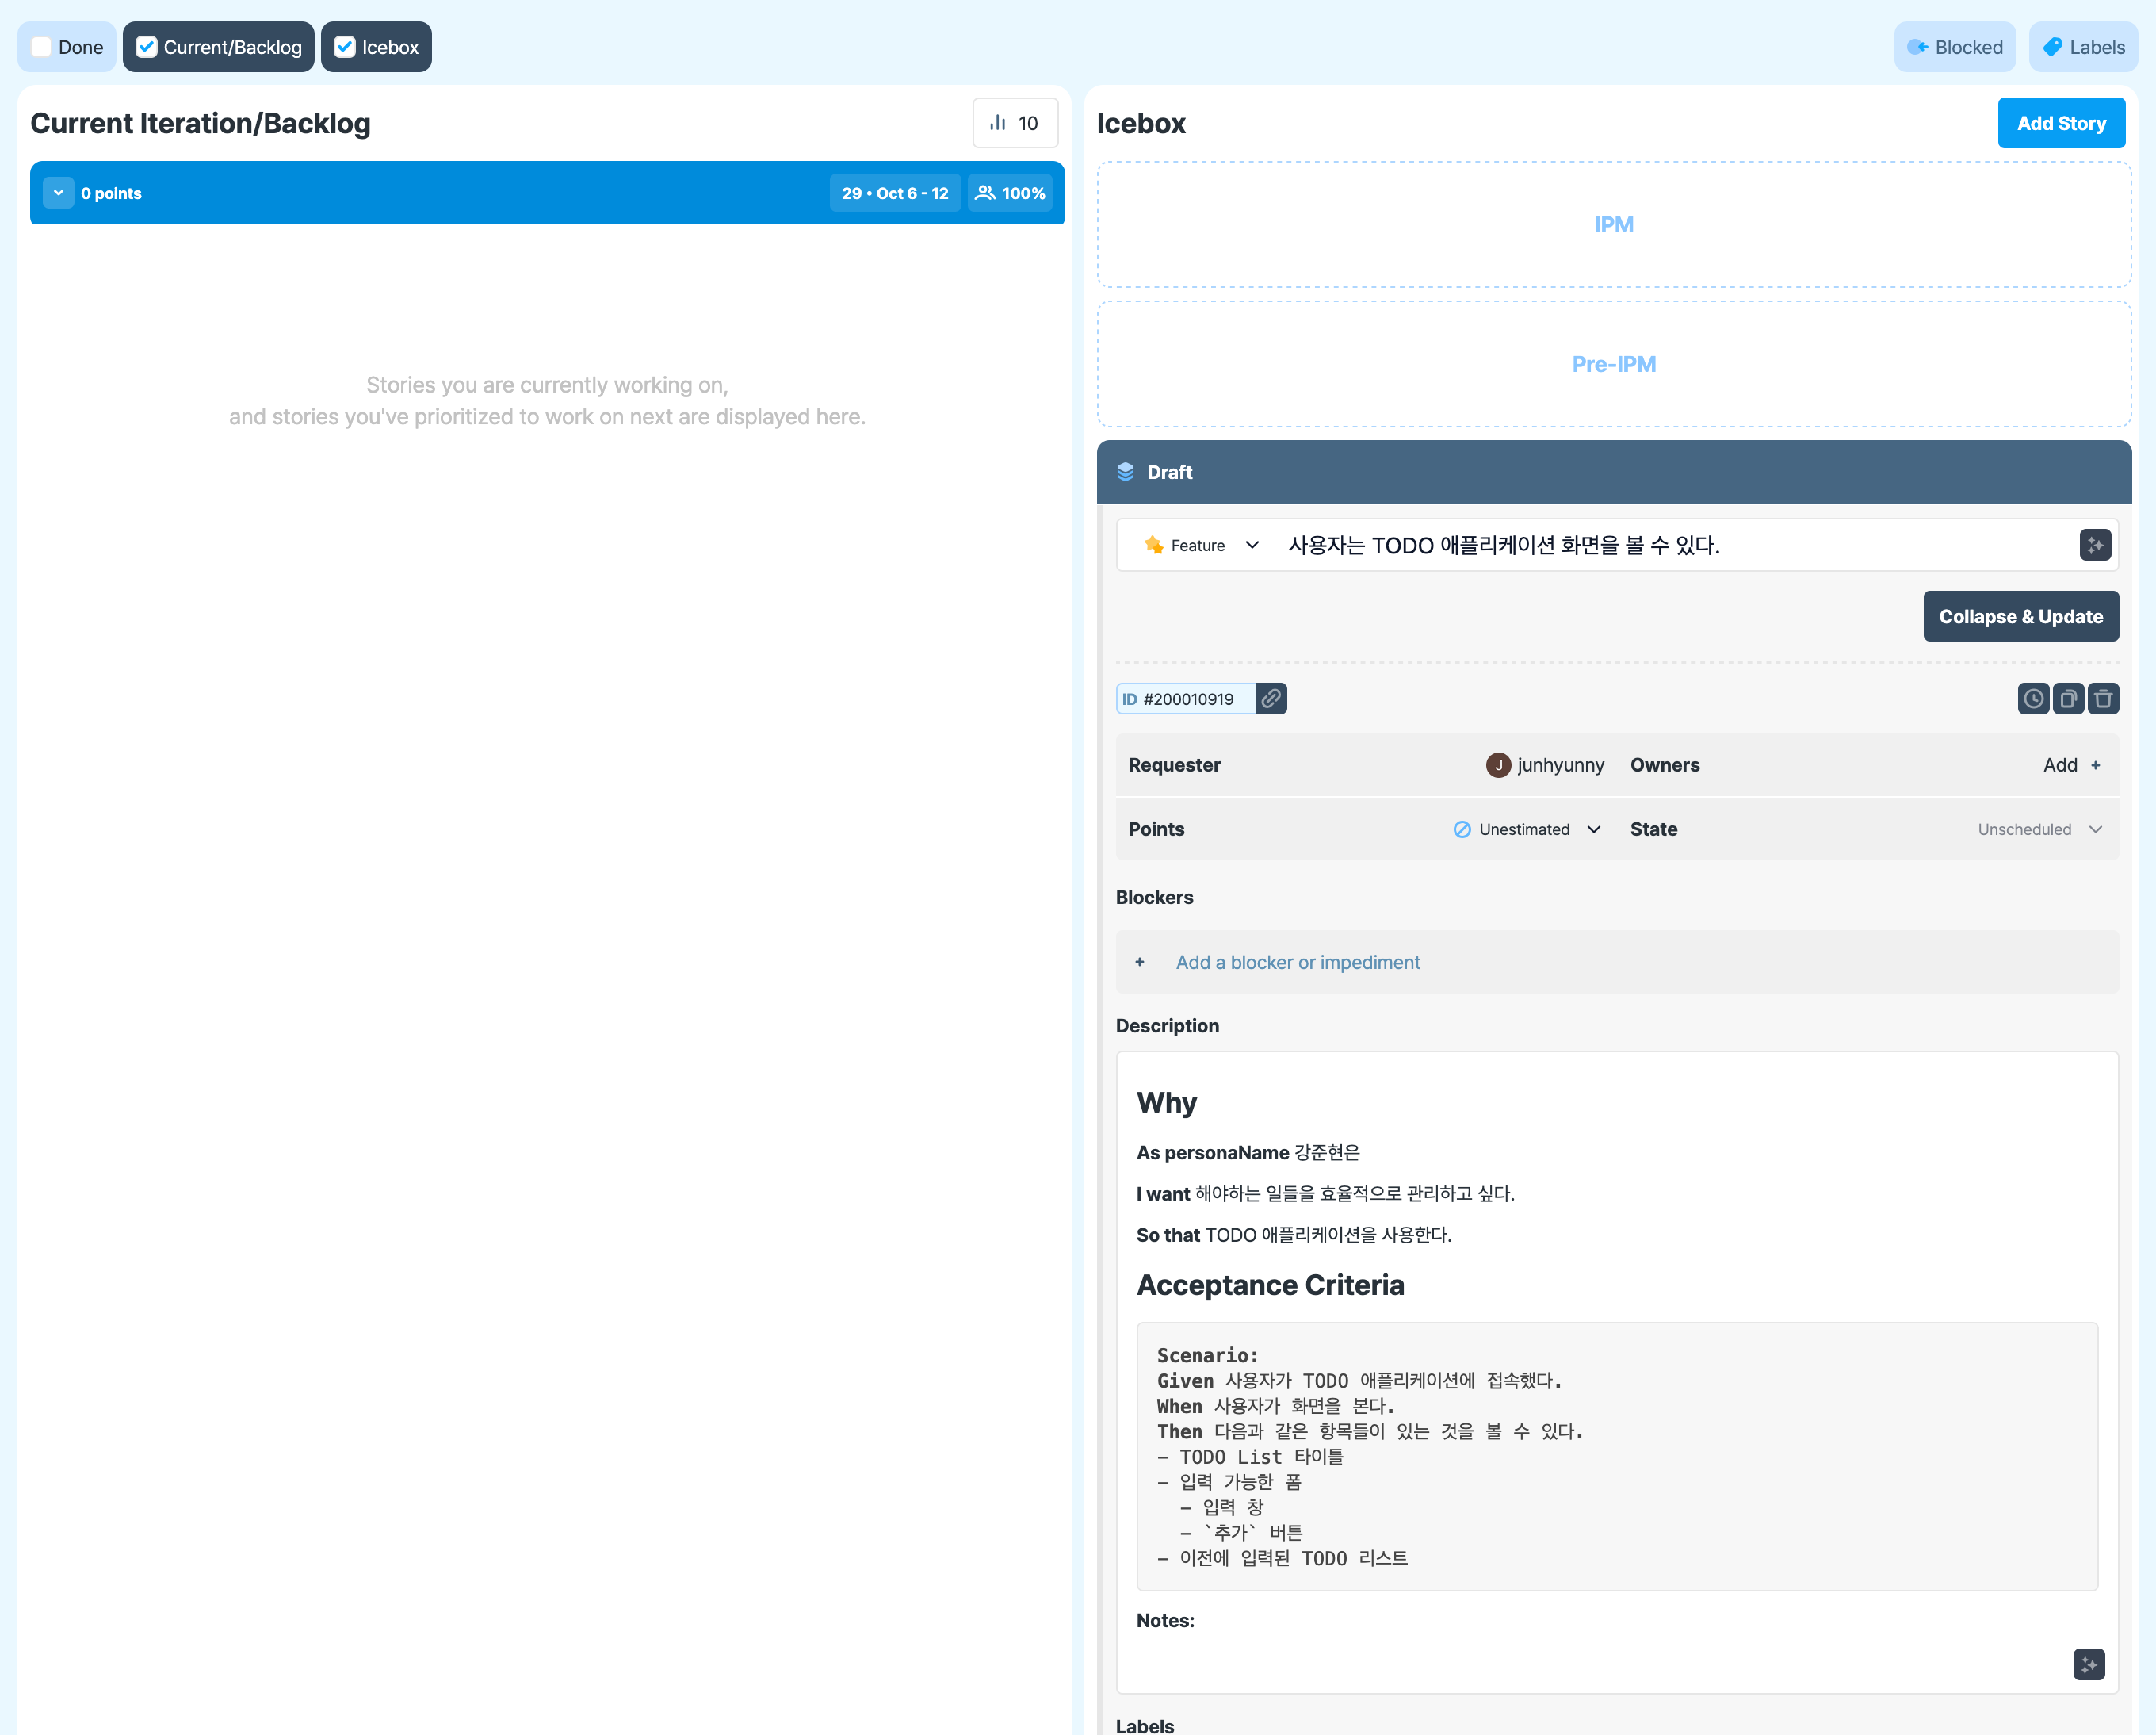Uncheck the Current/Backlog panel checkbox
The image size is (2156, 1735).
pyautogui.click(x=147, y=47)
